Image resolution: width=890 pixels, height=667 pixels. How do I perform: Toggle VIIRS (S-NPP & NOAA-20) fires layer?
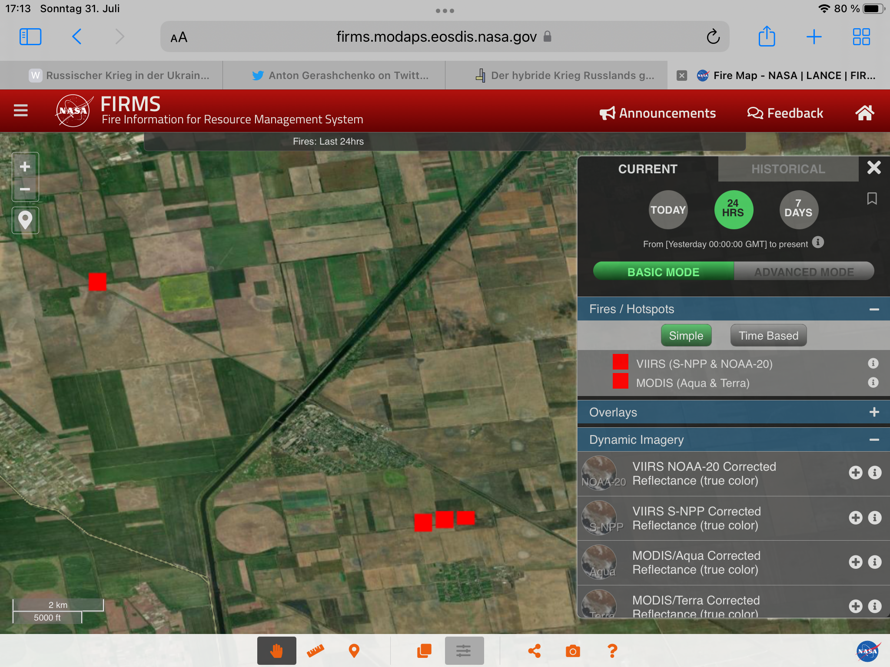point(704,363)
